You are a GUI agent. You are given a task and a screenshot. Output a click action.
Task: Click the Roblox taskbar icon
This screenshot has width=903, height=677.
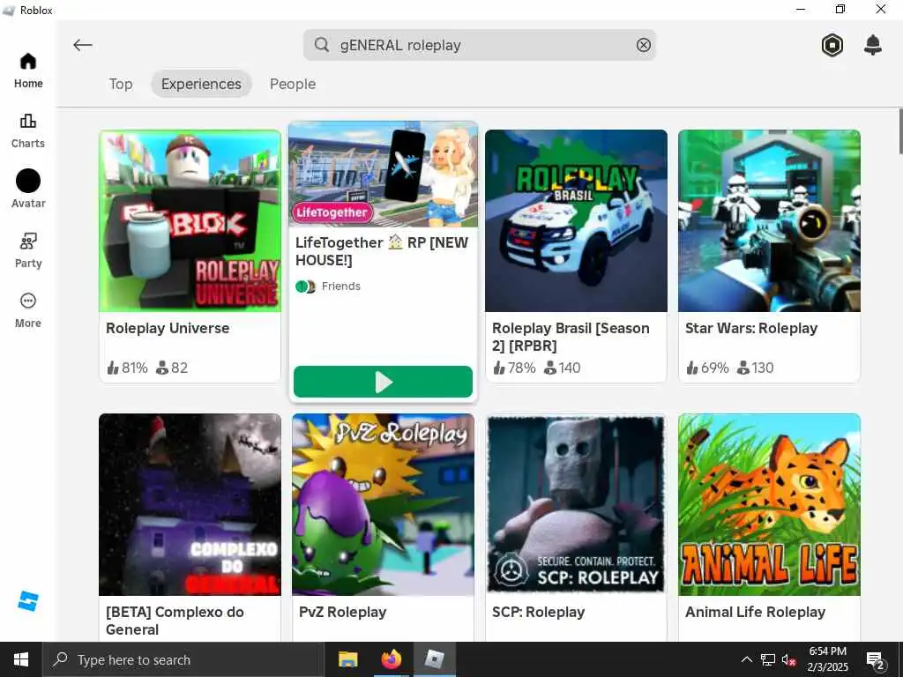coord(434,659)
